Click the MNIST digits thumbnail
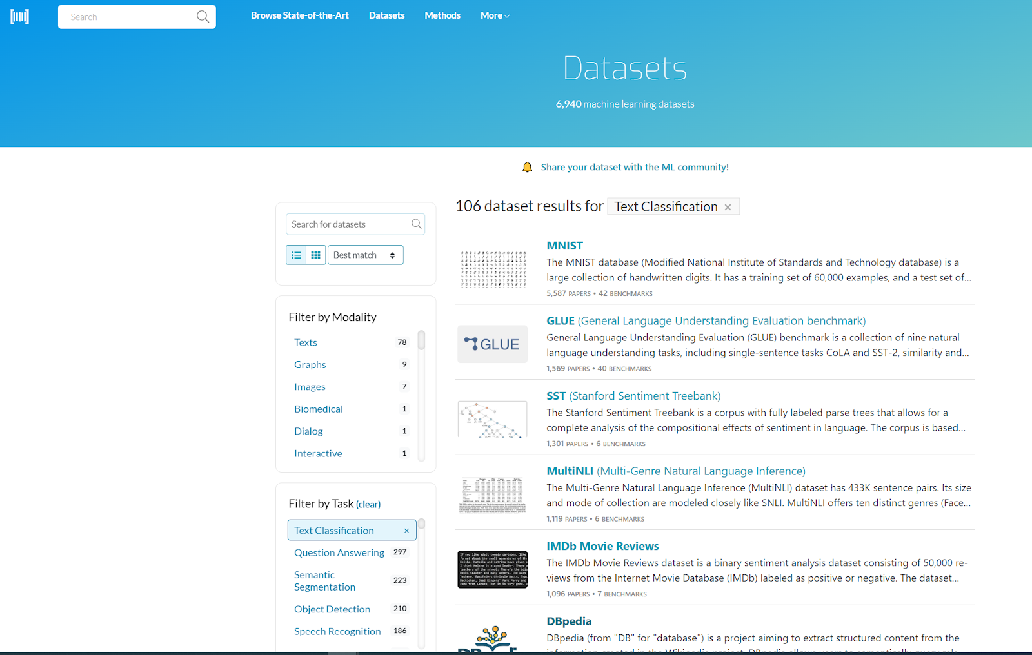This screenshot has width=1032, height=655. pyautogui.click(x=493, y=269)
